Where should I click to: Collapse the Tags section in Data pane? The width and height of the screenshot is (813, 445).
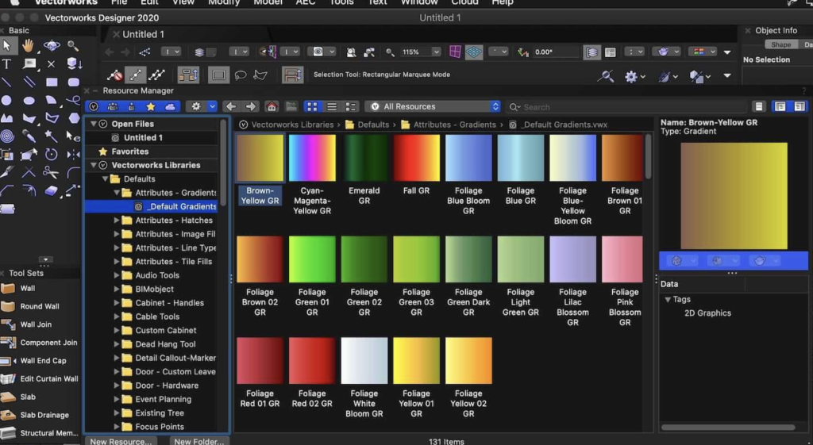[x=668, y=299]
